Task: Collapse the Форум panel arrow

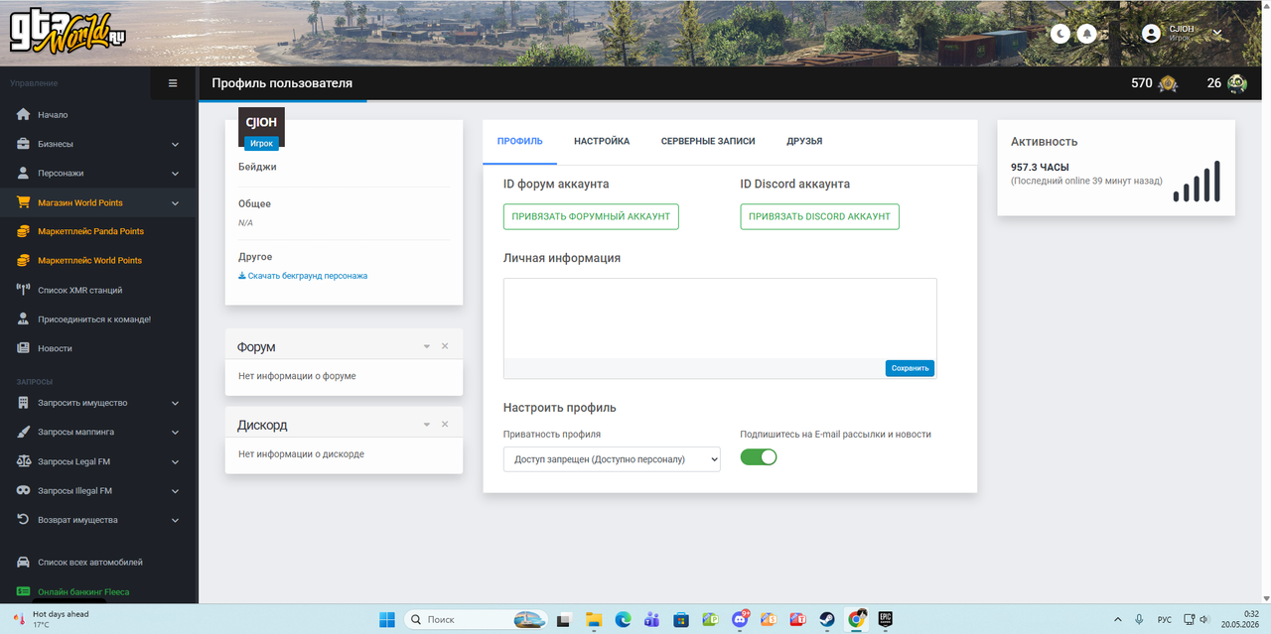Action: click(x=427, y=346)
